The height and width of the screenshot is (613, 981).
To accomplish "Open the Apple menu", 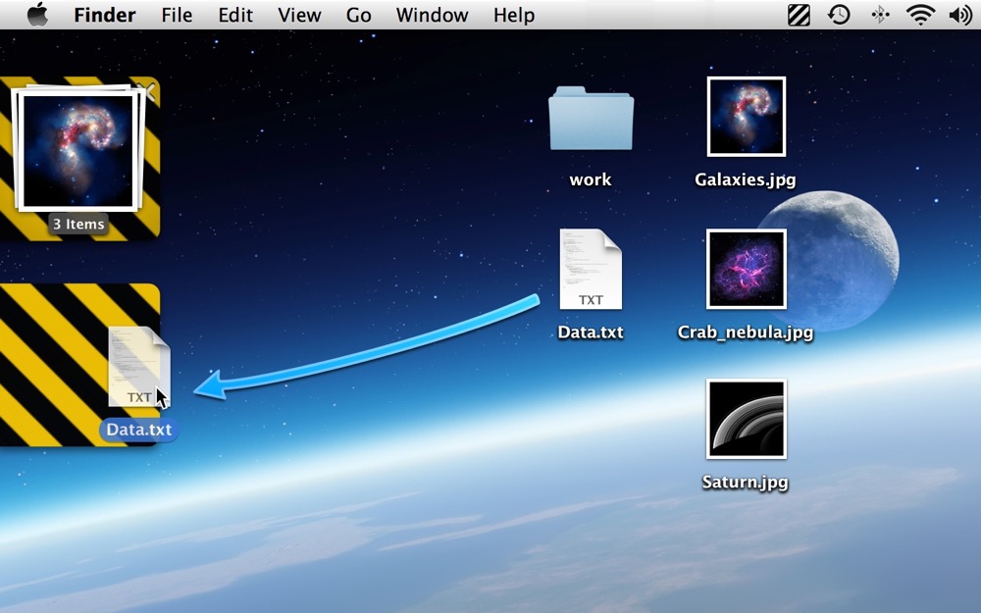I will click(37, 15).
